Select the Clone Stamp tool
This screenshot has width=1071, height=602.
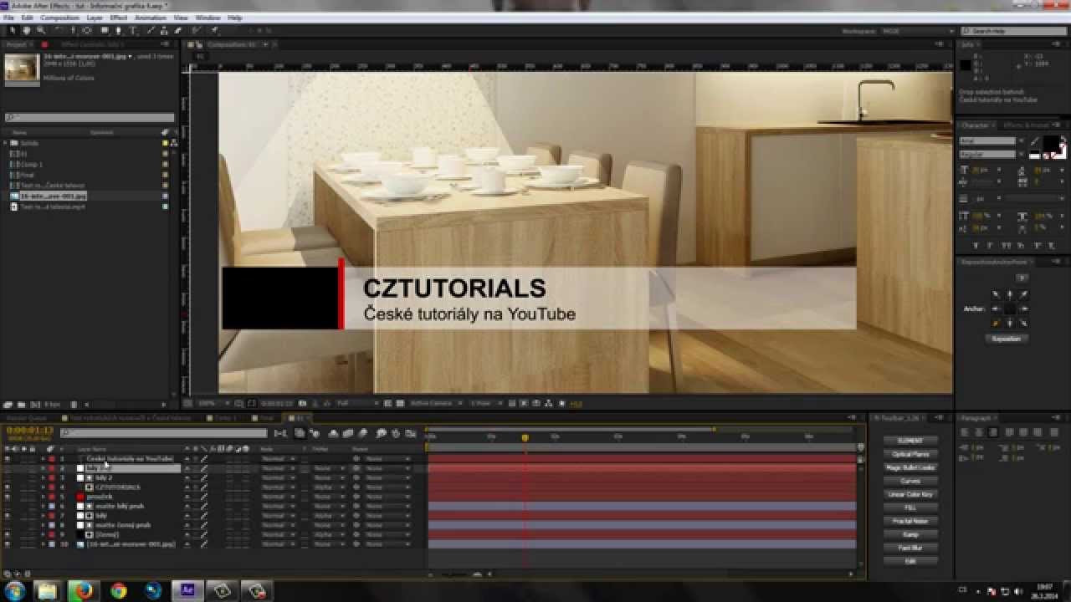pyautogui.click(x=164, y=30)
